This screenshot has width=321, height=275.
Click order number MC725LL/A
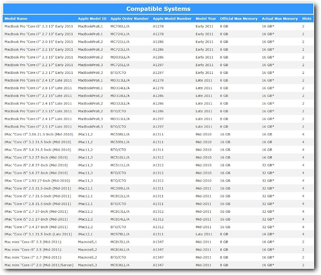coord(120,65)
